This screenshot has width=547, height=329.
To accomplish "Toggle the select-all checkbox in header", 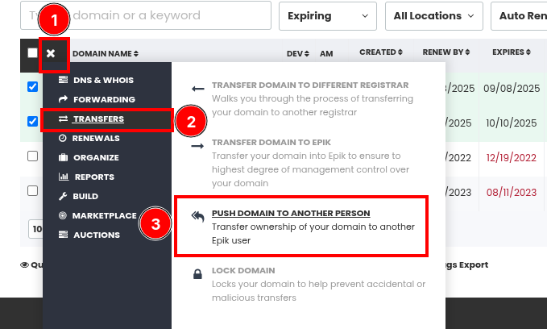I will [32, 53].
